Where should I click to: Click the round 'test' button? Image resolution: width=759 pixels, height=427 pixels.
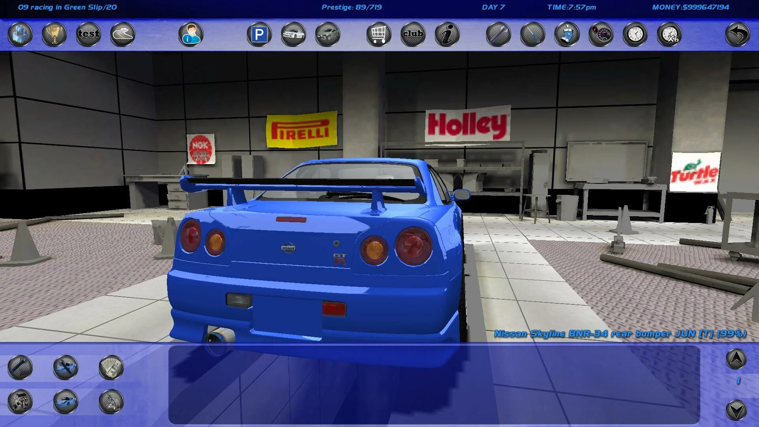click(88, 34)
